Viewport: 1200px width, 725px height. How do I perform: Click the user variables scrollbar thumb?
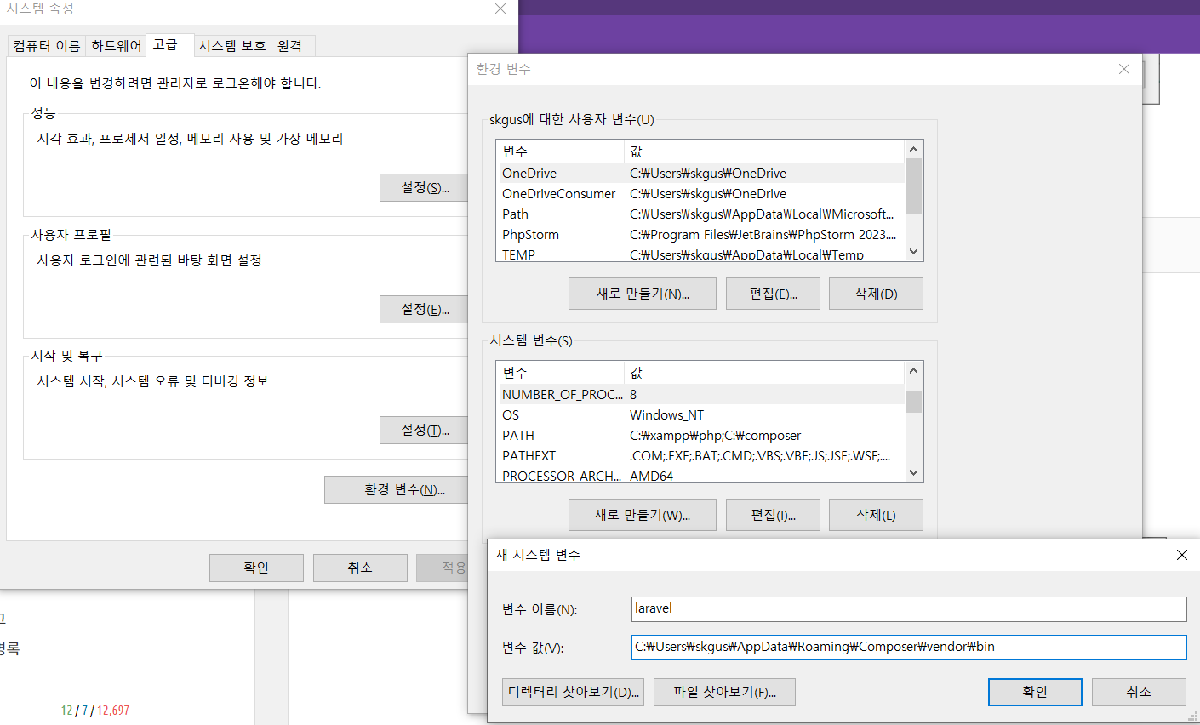pyautogui.click(x=913, y=186)
